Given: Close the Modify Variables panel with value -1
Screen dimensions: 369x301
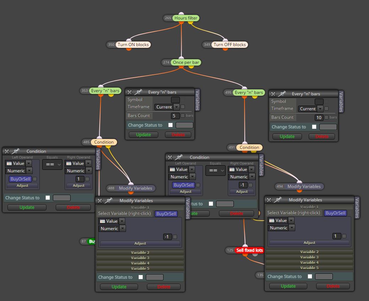Looking at the screenshot, I should pos(100,201).
